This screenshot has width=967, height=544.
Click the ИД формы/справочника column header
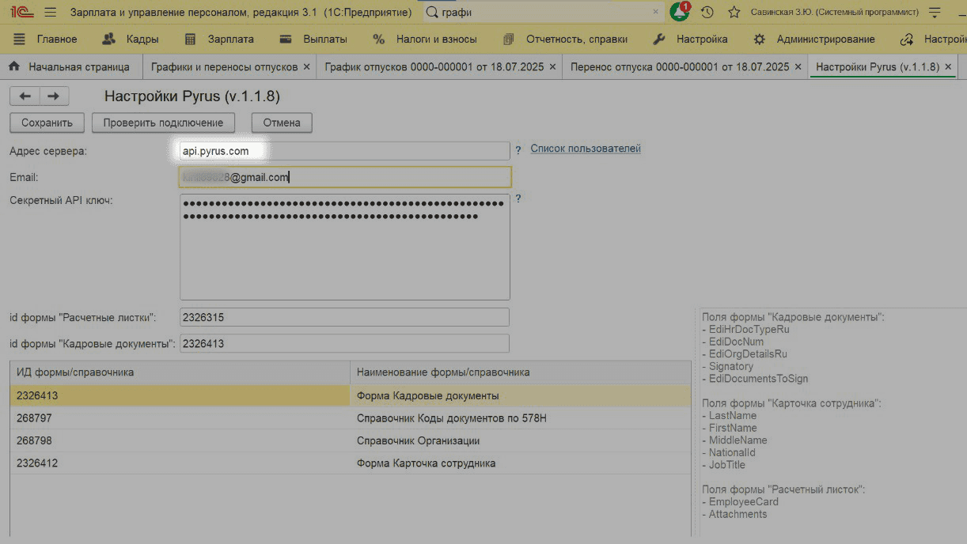[180, 372]
